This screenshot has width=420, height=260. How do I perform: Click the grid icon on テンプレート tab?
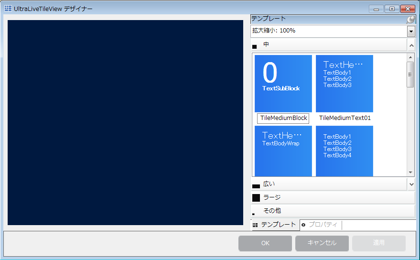[x=255, y=225]
